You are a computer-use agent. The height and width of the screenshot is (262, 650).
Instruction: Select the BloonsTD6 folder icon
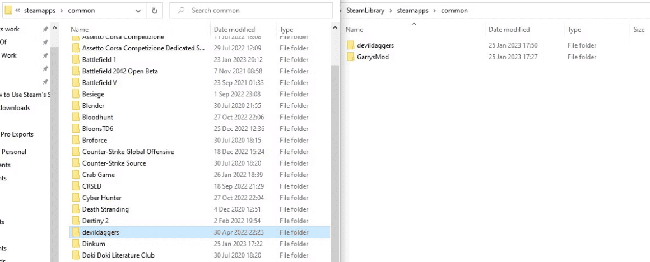tap(76, 129)
